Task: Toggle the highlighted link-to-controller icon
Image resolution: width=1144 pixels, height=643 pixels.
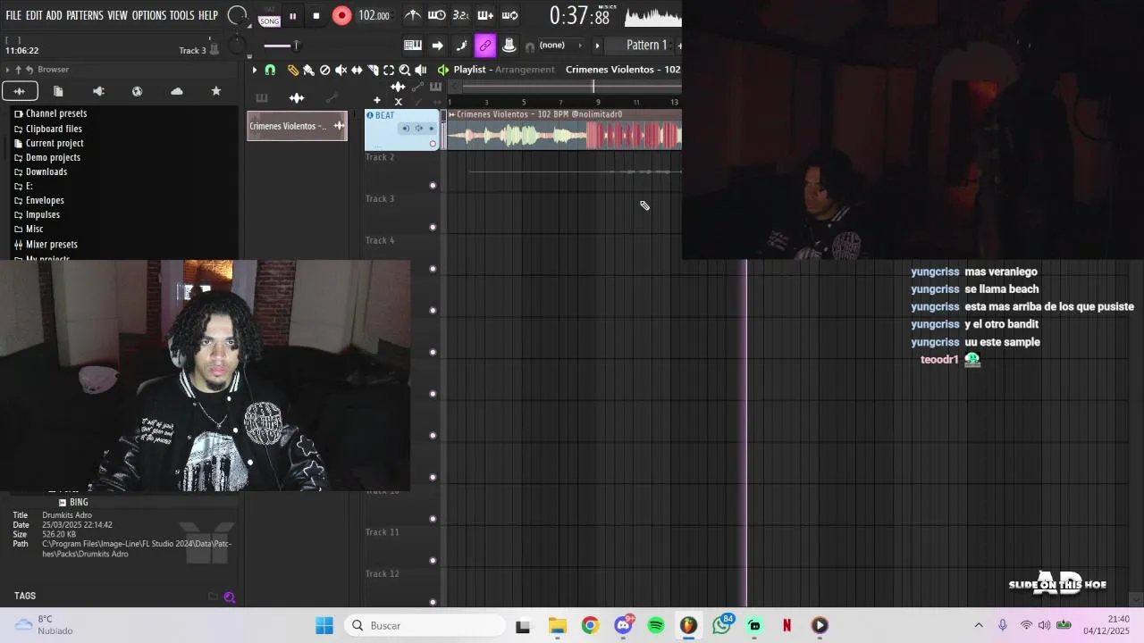Action: pyautogui.click(x=485, y=46)
